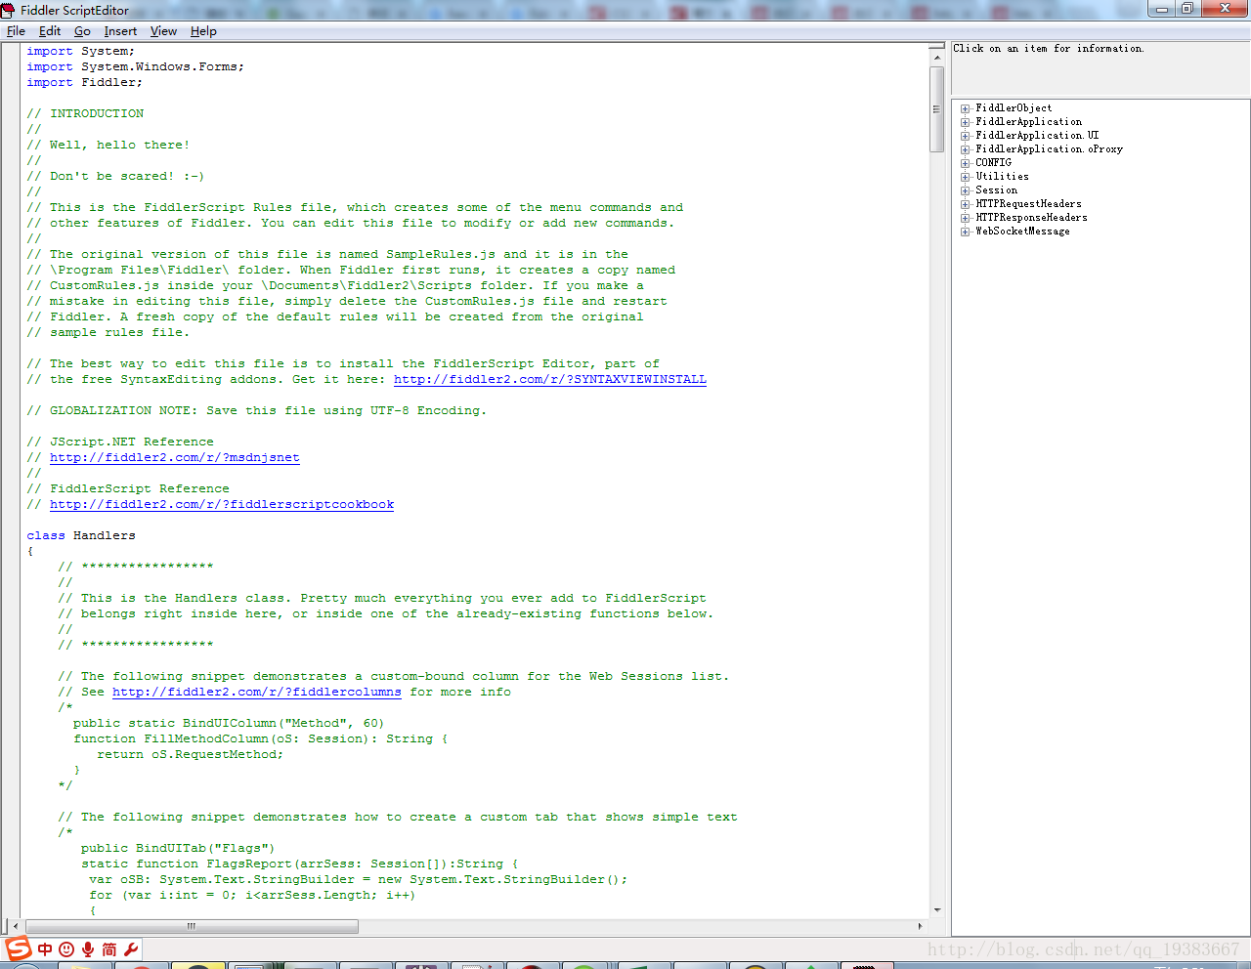Minimize the ScriptEditor window

tap(1161, 9)
